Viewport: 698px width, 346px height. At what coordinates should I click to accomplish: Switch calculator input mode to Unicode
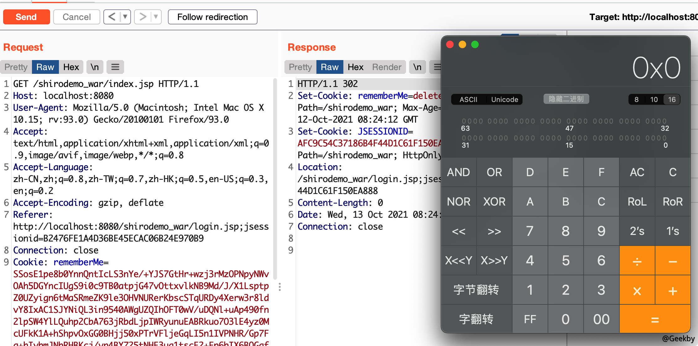click(x=504, y=99)
